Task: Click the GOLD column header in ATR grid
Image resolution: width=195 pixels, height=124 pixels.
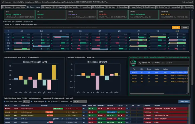Action: click(177, 31)
